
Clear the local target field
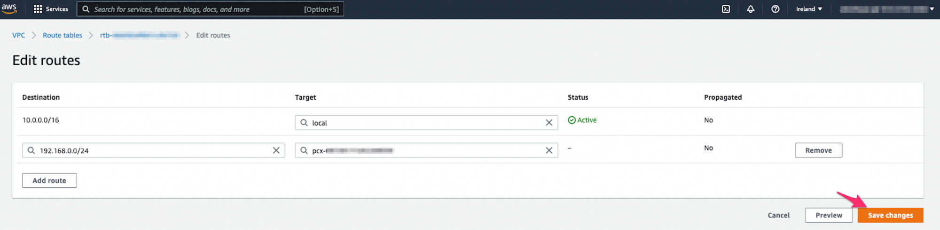click(548, 123)
